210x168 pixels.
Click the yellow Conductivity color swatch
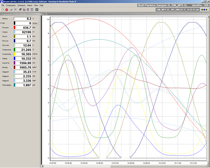pyautogui.click(x=14, y=54)
